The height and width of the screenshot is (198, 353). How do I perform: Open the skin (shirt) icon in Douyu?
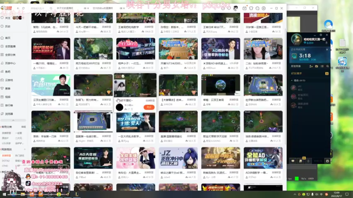click(x=251, y=8)
